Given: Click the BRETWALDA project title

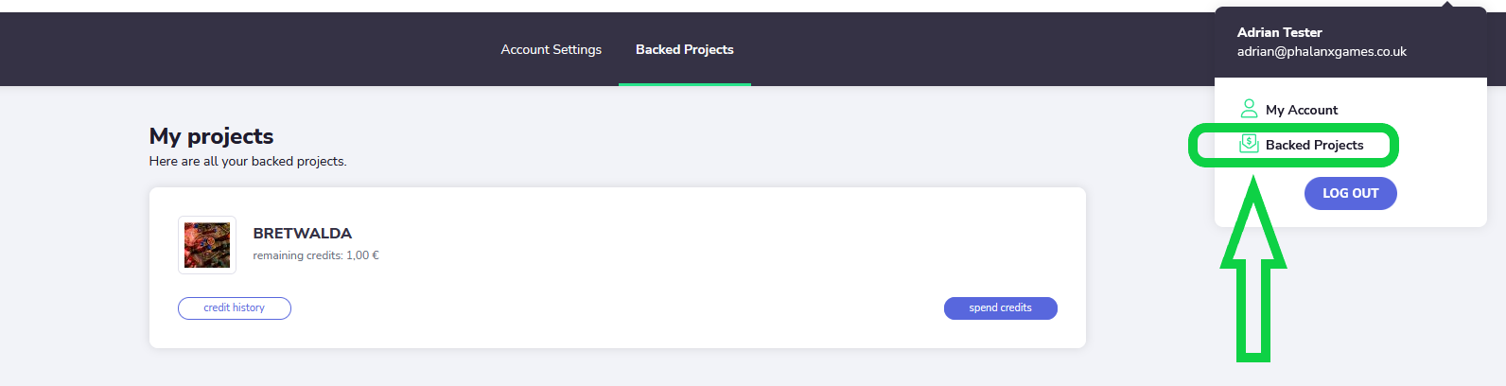Looking at the screenshot, I should click(302, 233).
